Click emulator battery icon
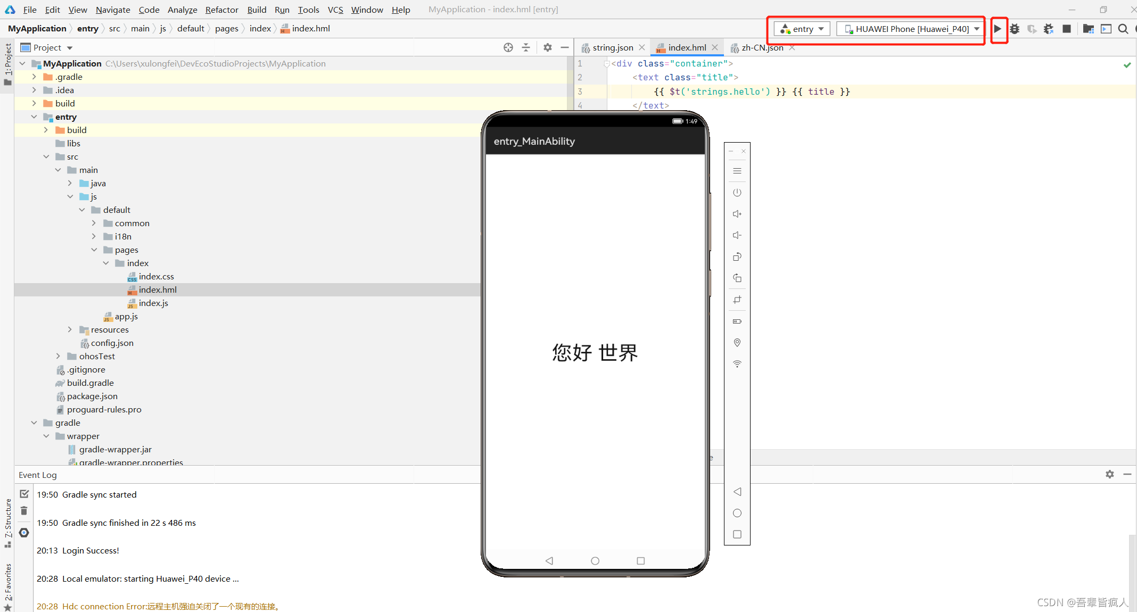Image resolution: width=1137 pixels, height=612 pixels. tap(737, 321)
